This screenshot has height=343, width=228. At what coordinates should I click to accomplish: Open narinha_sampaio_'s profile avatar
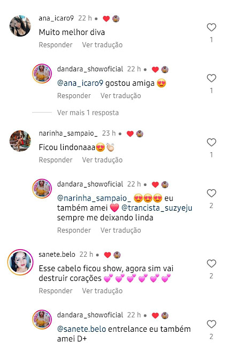click(x=20, y=141)
